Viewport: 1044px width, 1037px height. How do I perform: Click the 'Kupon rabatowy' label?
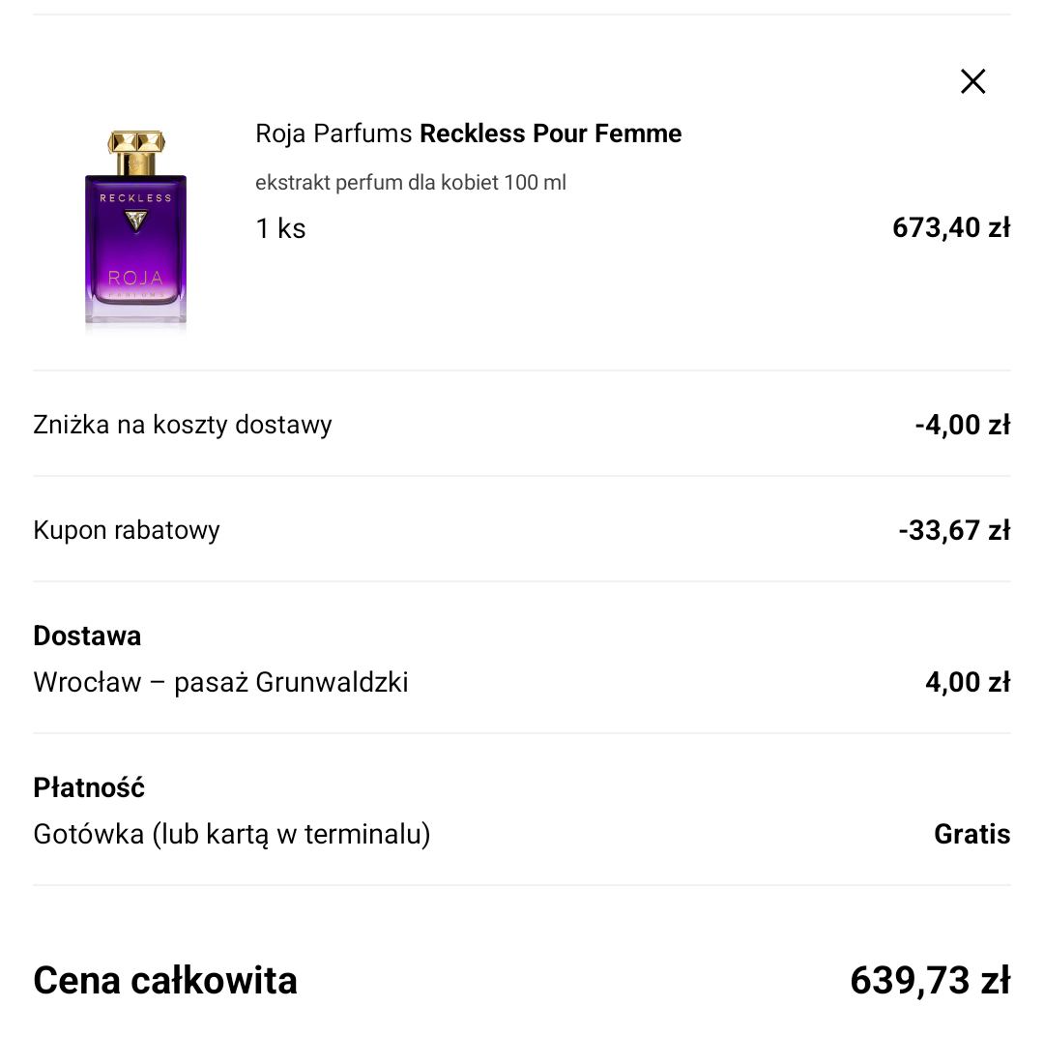[127, 530]
